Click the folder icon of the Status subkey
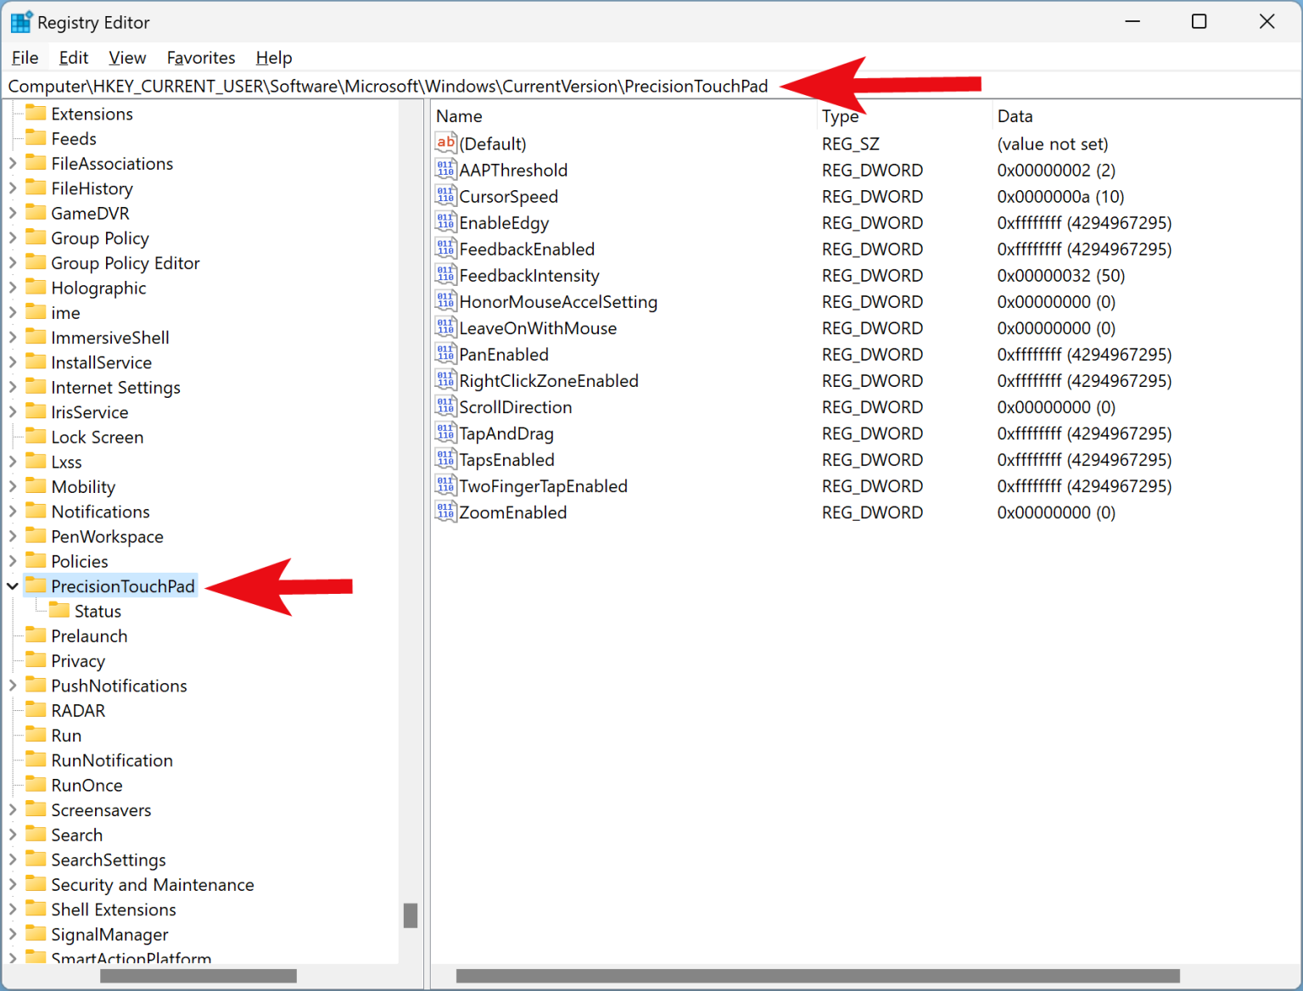Viewport: 1303px width, 991px height. point(59,610)
